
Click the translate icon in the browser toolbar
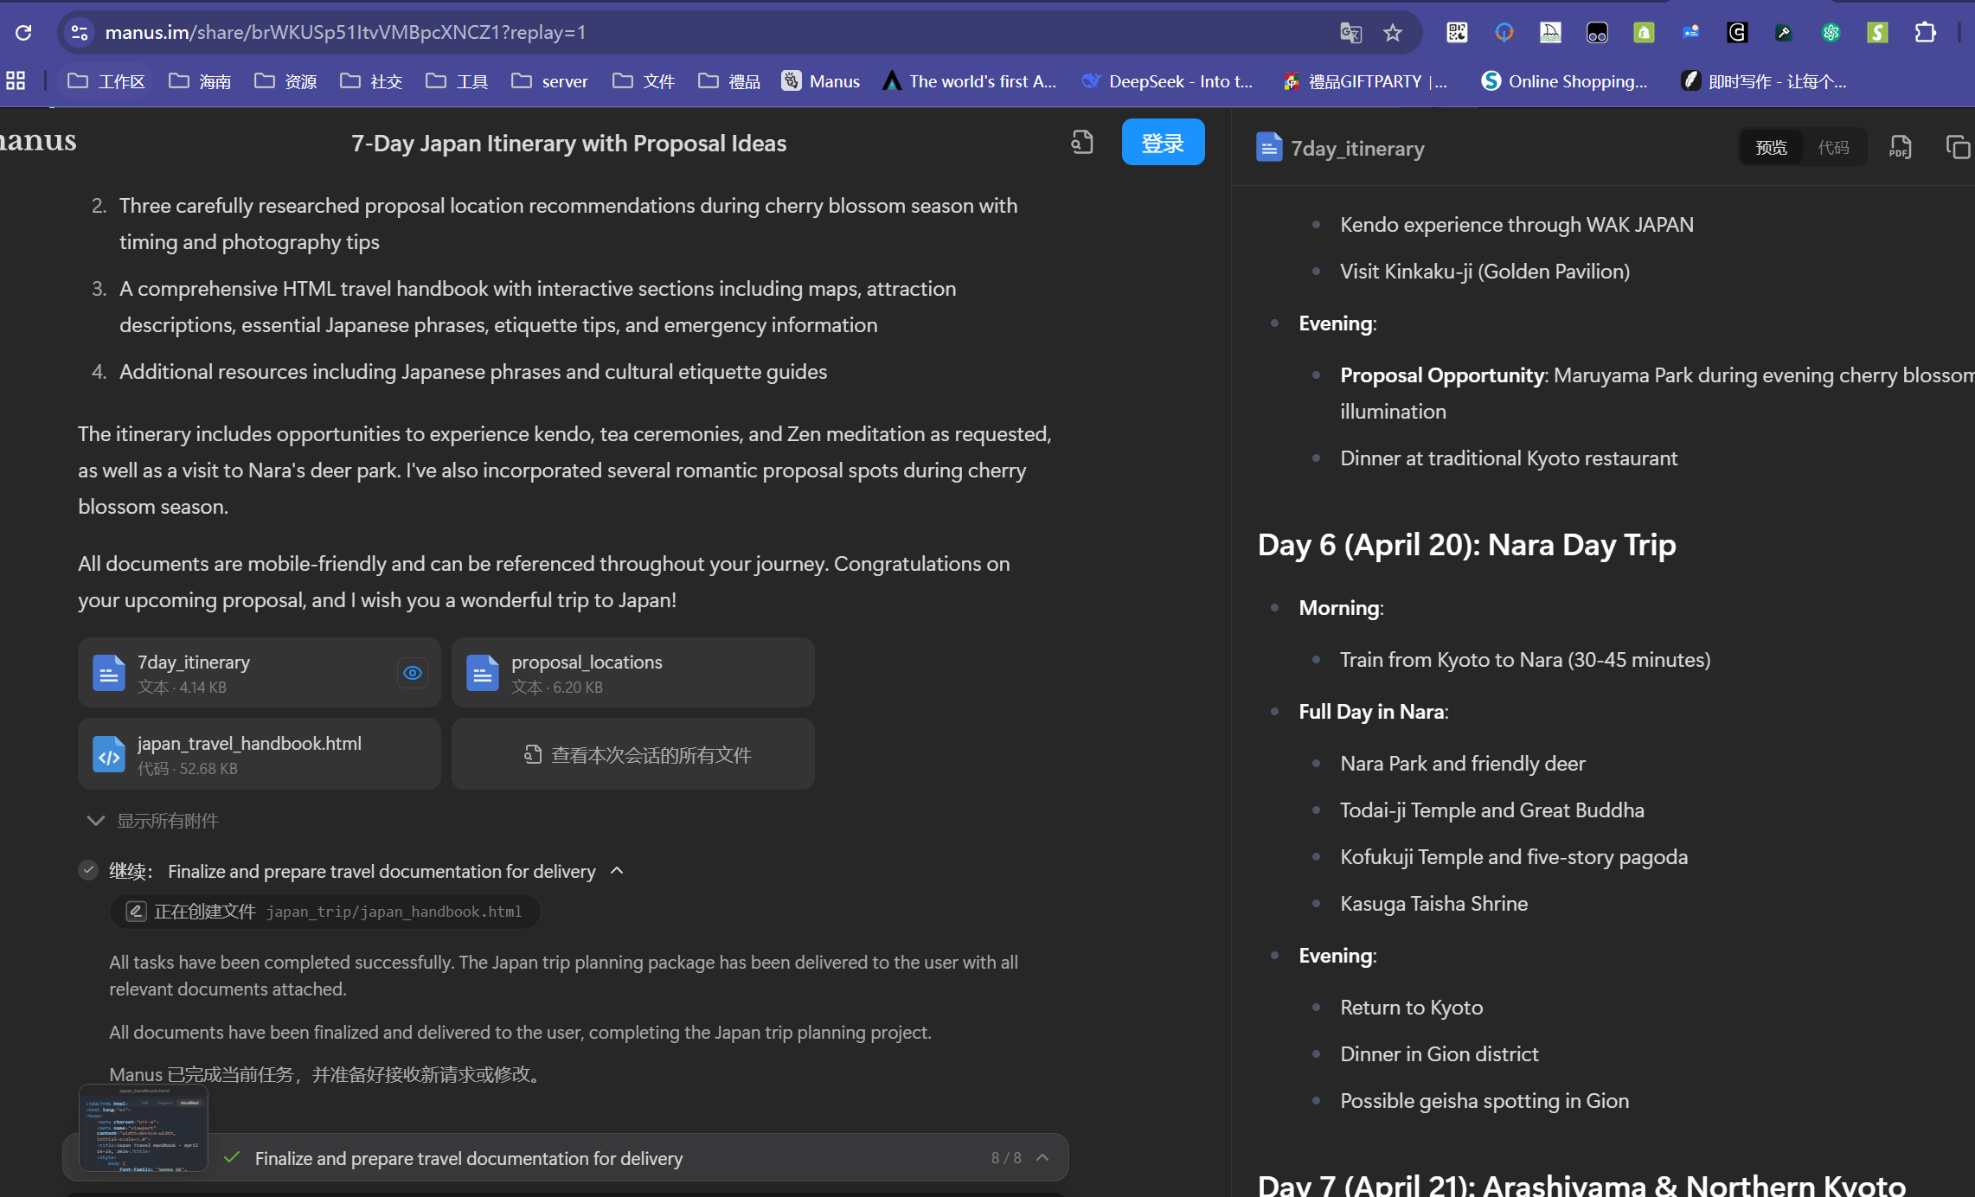pyautogui.click(x=1350, y=31)
